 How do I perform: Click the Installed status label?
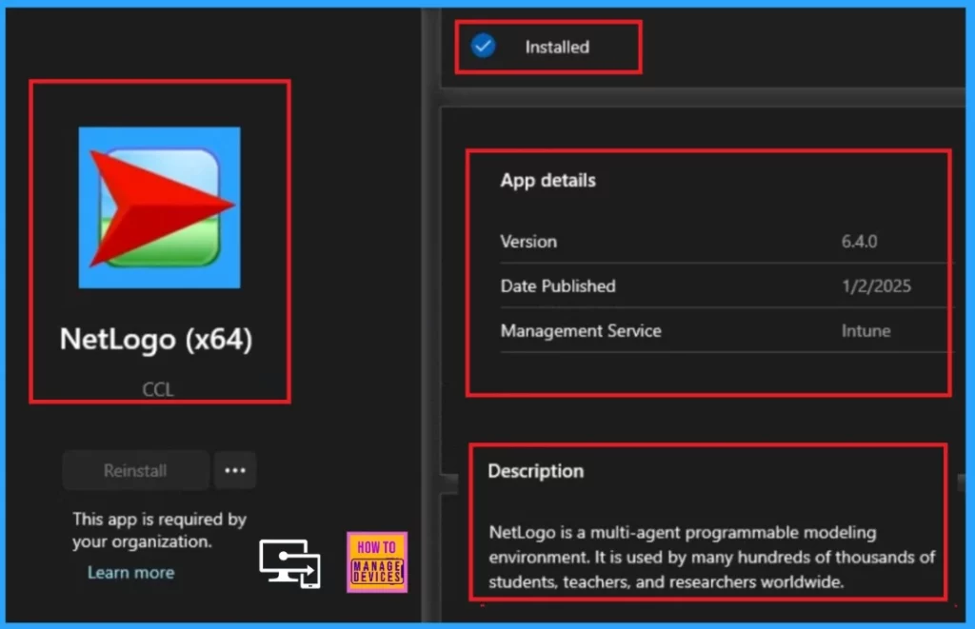pyautogui.click(x=557, y=48)
